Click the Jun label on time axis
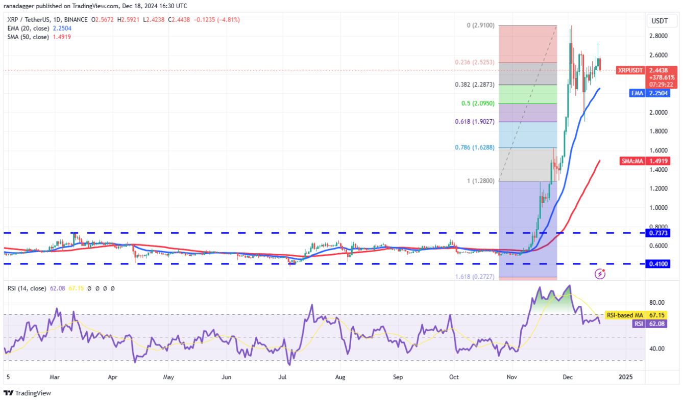 [x=227, y=378]
